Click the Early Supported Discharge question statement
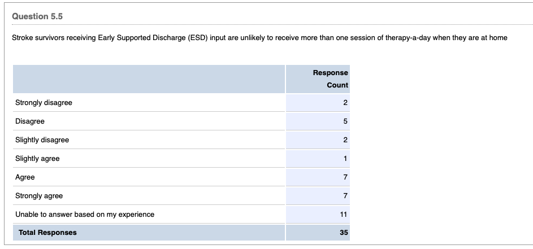The image size is (533, 249). click(259, 38)
